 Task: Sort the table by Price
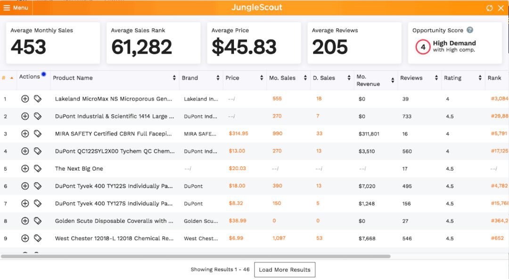tap(262, 78)
